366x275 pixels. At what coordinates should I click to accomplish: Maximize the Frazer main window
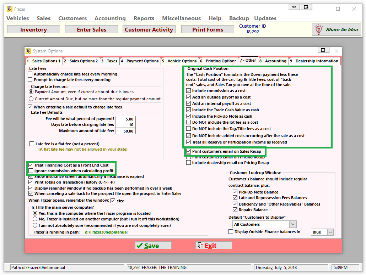click(x=338, y=9)
